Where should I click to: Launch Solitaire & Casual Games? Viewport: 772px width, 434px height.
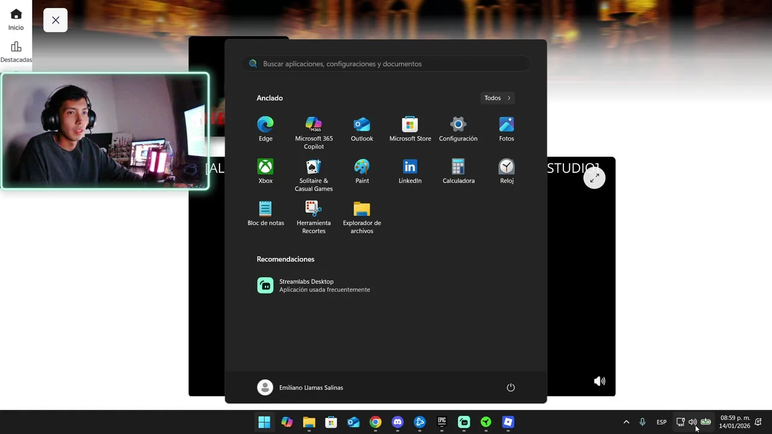(314, 175)
